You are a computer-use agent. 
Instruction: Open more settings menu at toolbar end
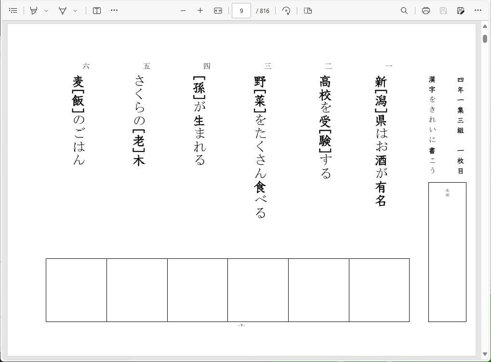click(478, 10)
